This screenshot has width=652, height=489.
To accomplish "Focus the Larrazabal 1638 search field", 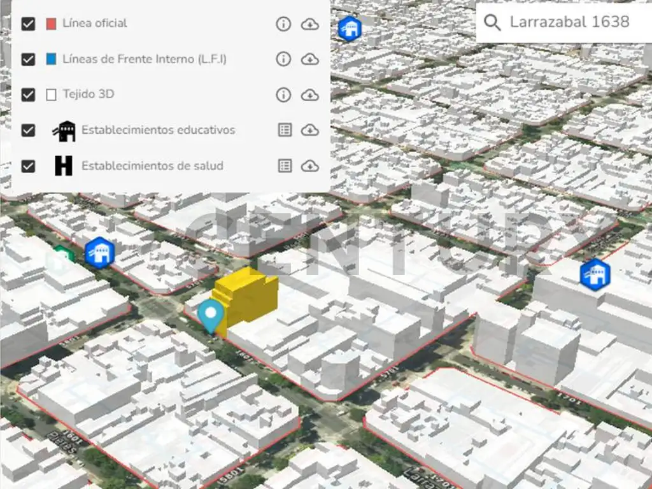I will coord(570,22).
